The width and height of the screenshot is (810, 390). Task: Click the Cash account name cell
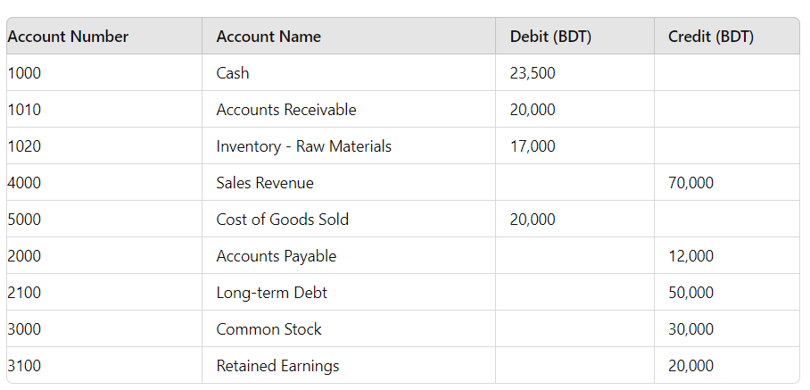click(x=233, y=73)
